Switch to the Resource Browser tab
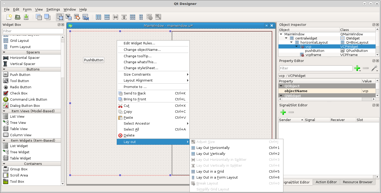 (x=357, y=182)
